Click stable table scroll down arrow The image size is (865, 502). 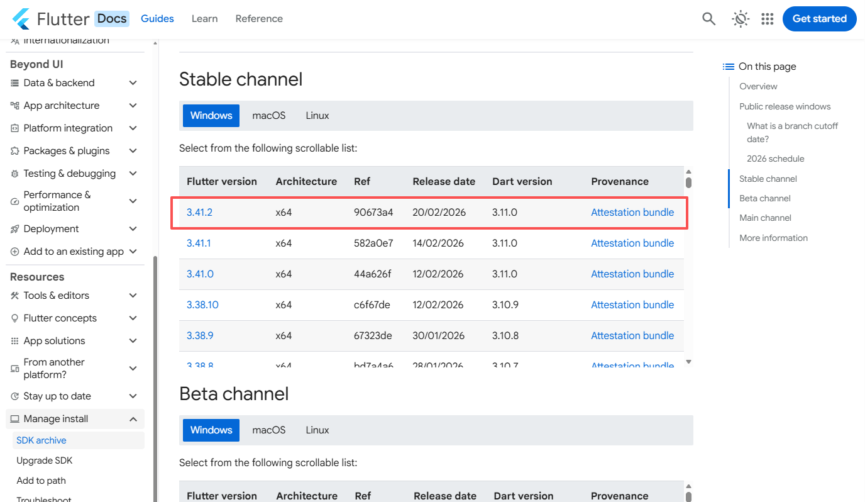pos(688,362)
